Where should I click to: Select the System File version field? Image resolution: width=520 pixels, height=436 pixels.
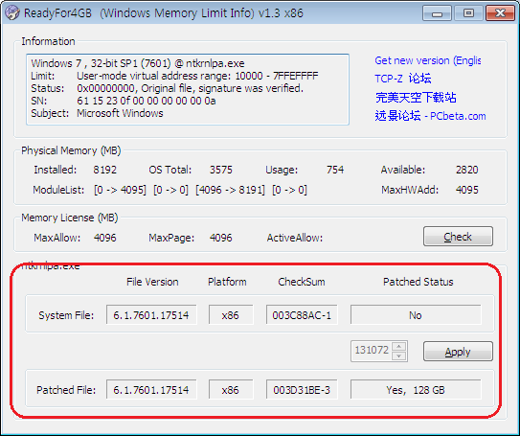point(151,314)
